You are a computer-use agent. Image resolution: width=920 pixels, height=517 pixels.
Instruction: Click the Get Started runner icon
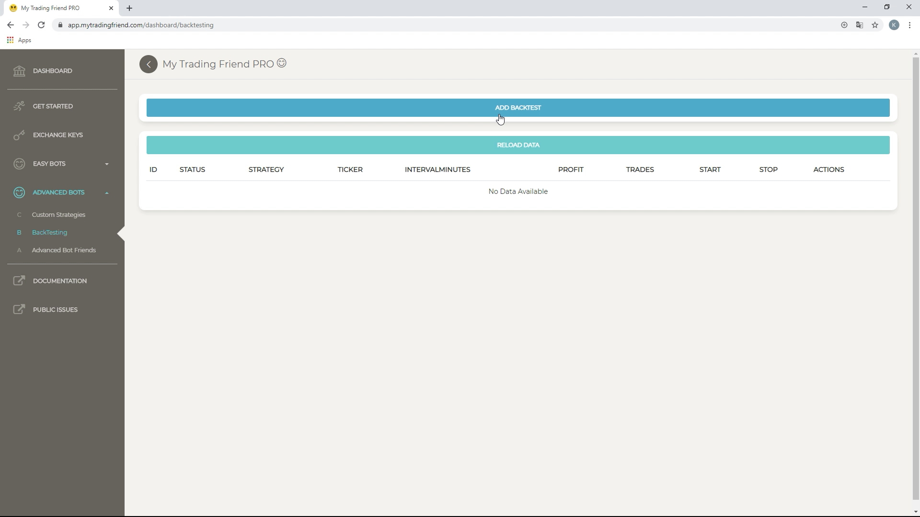click(x=19, y=106)
